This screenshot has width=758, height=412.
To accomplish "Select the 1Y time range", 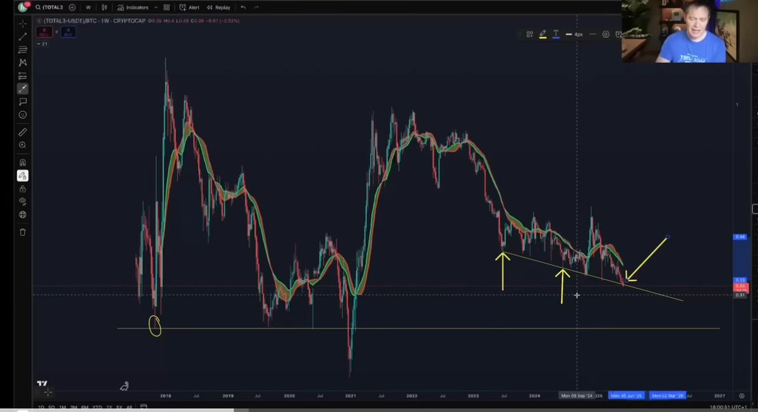I will click(109, 407).
